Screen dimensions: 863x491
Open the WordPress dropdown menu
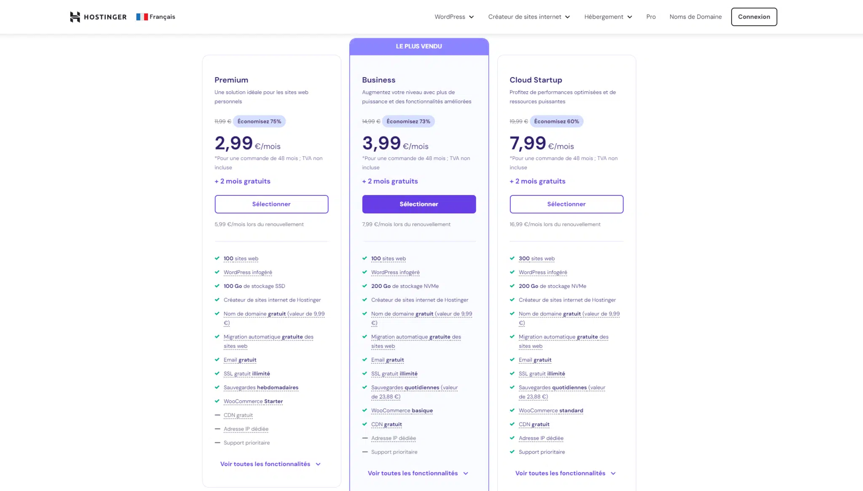pos(454,17)
